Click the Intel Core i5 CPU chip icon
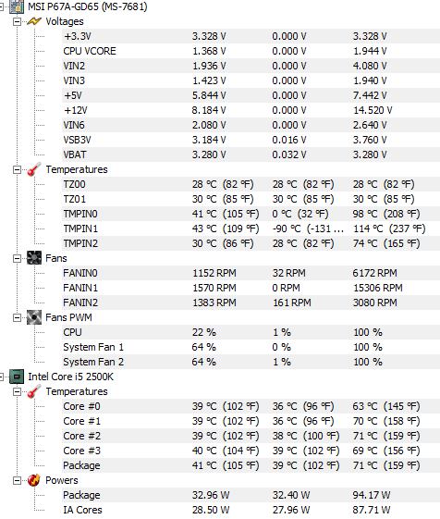Image resolution: width=440 pixels, height=519 pixels. tap(17, 377)
